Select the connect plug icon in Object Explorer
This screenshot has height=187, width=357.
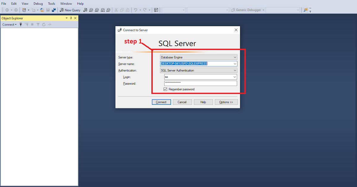tap(21, 24)
